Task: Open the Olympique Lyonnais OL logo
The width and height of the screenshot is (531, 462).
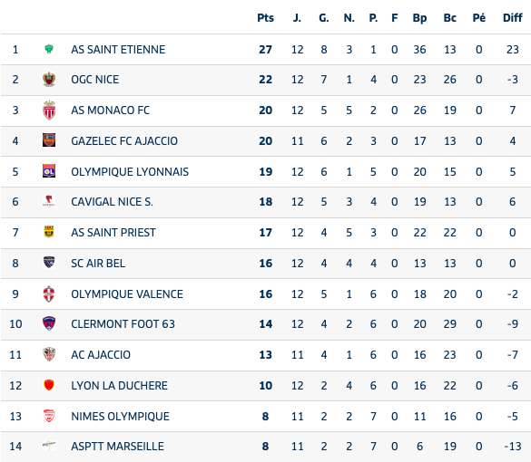Action: pyautogui.click(x=49, y=171)
